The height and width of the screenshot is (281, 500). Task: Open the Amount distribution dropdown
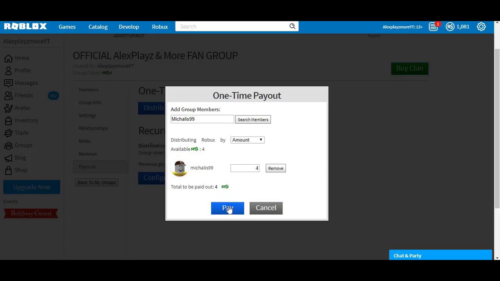[x=247, y=140]
